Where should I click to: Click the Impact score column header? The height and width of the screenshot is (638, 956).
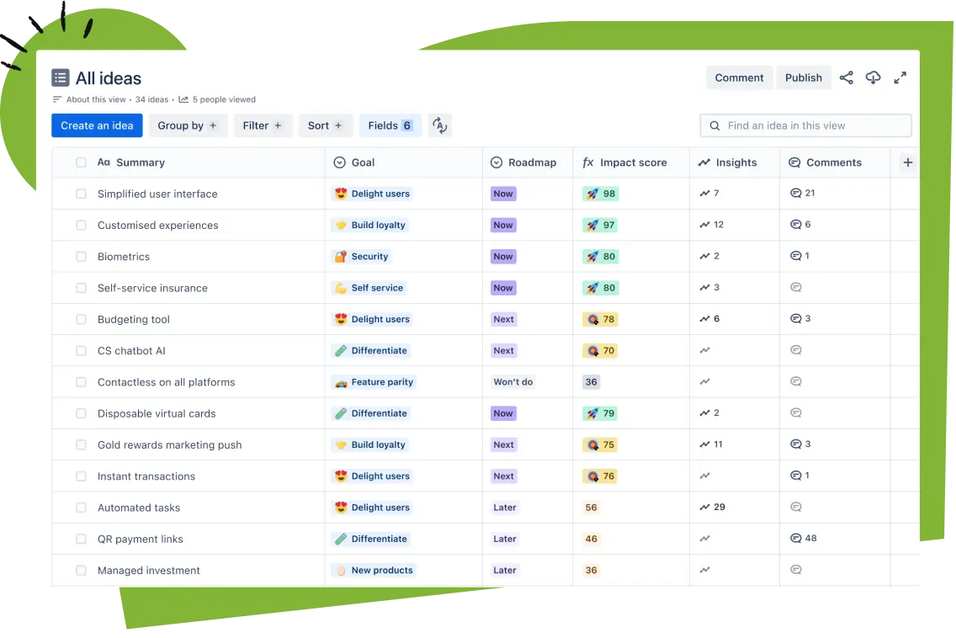(x=633, y=162)
